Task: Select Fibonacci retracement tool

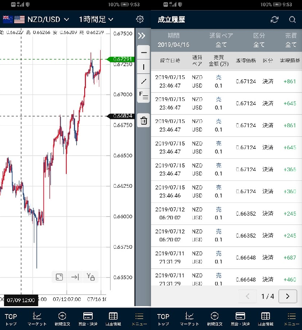Action: (144, 96)
